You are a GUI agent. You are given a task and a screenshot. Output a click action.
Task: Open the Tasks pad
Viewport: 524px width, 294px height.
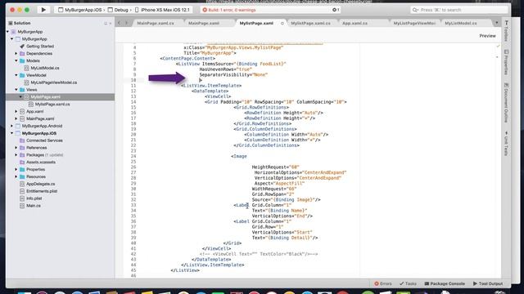(408, 283)
